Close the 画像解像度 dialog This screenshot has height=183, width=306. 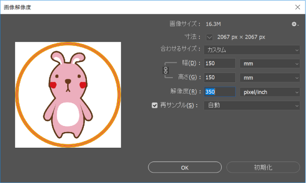pos(298,7)
